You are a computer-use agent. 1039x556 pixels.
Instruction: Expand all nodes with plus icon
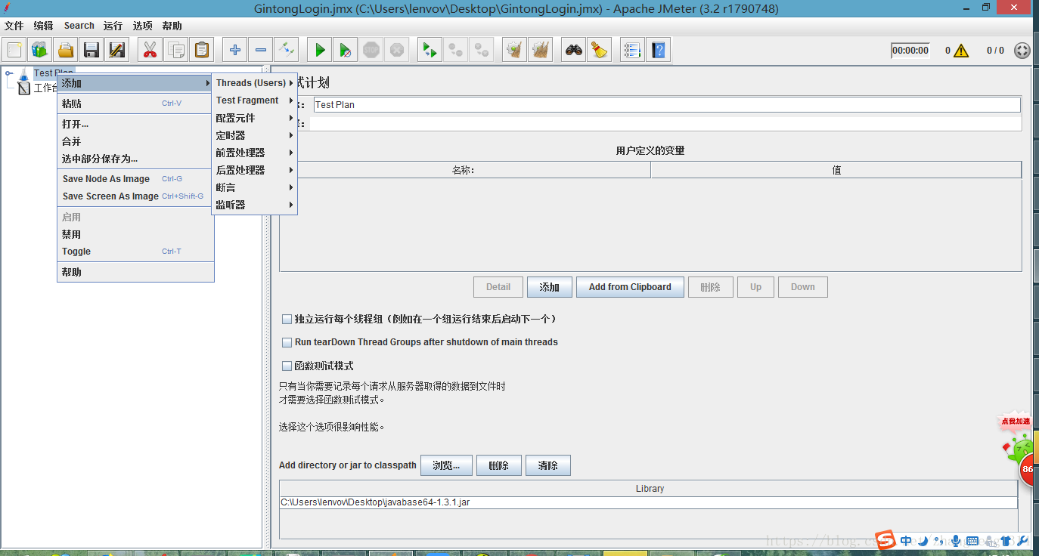235,51
